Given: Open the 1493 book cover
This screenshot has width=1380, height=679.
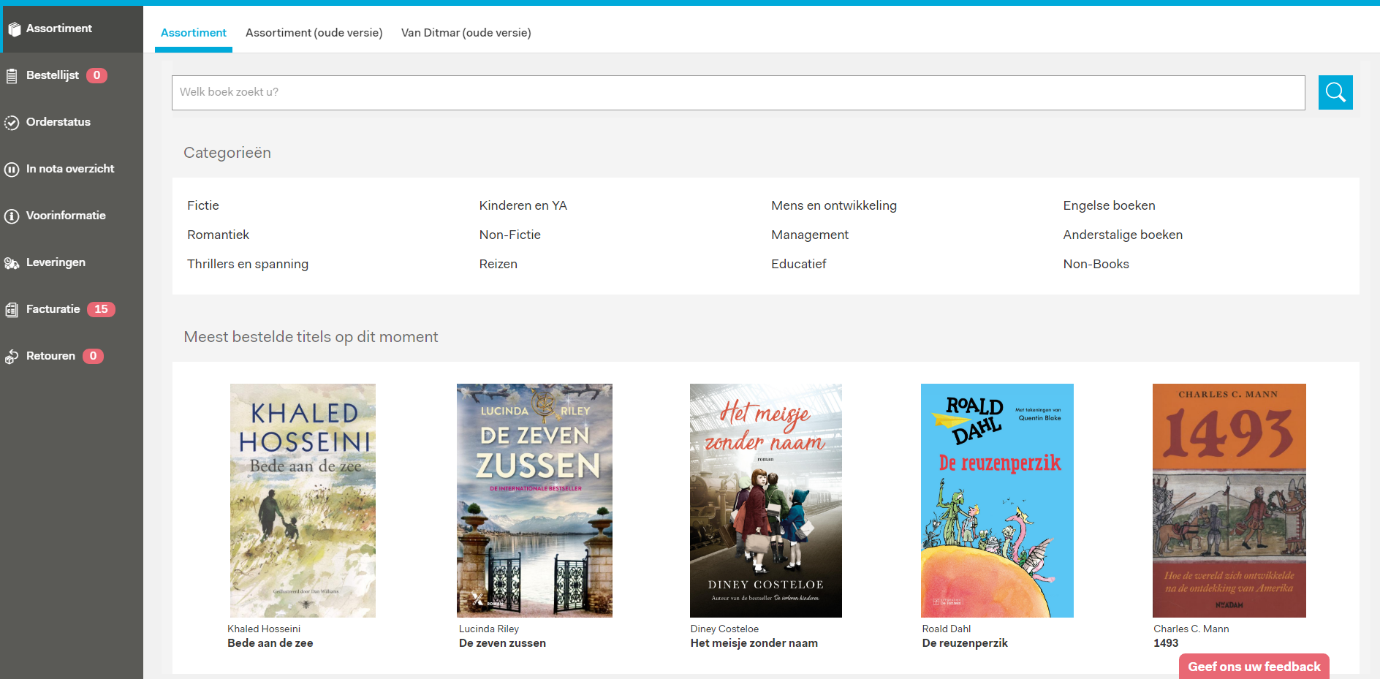Looking at the screenshot, I should pos(1229,501).
